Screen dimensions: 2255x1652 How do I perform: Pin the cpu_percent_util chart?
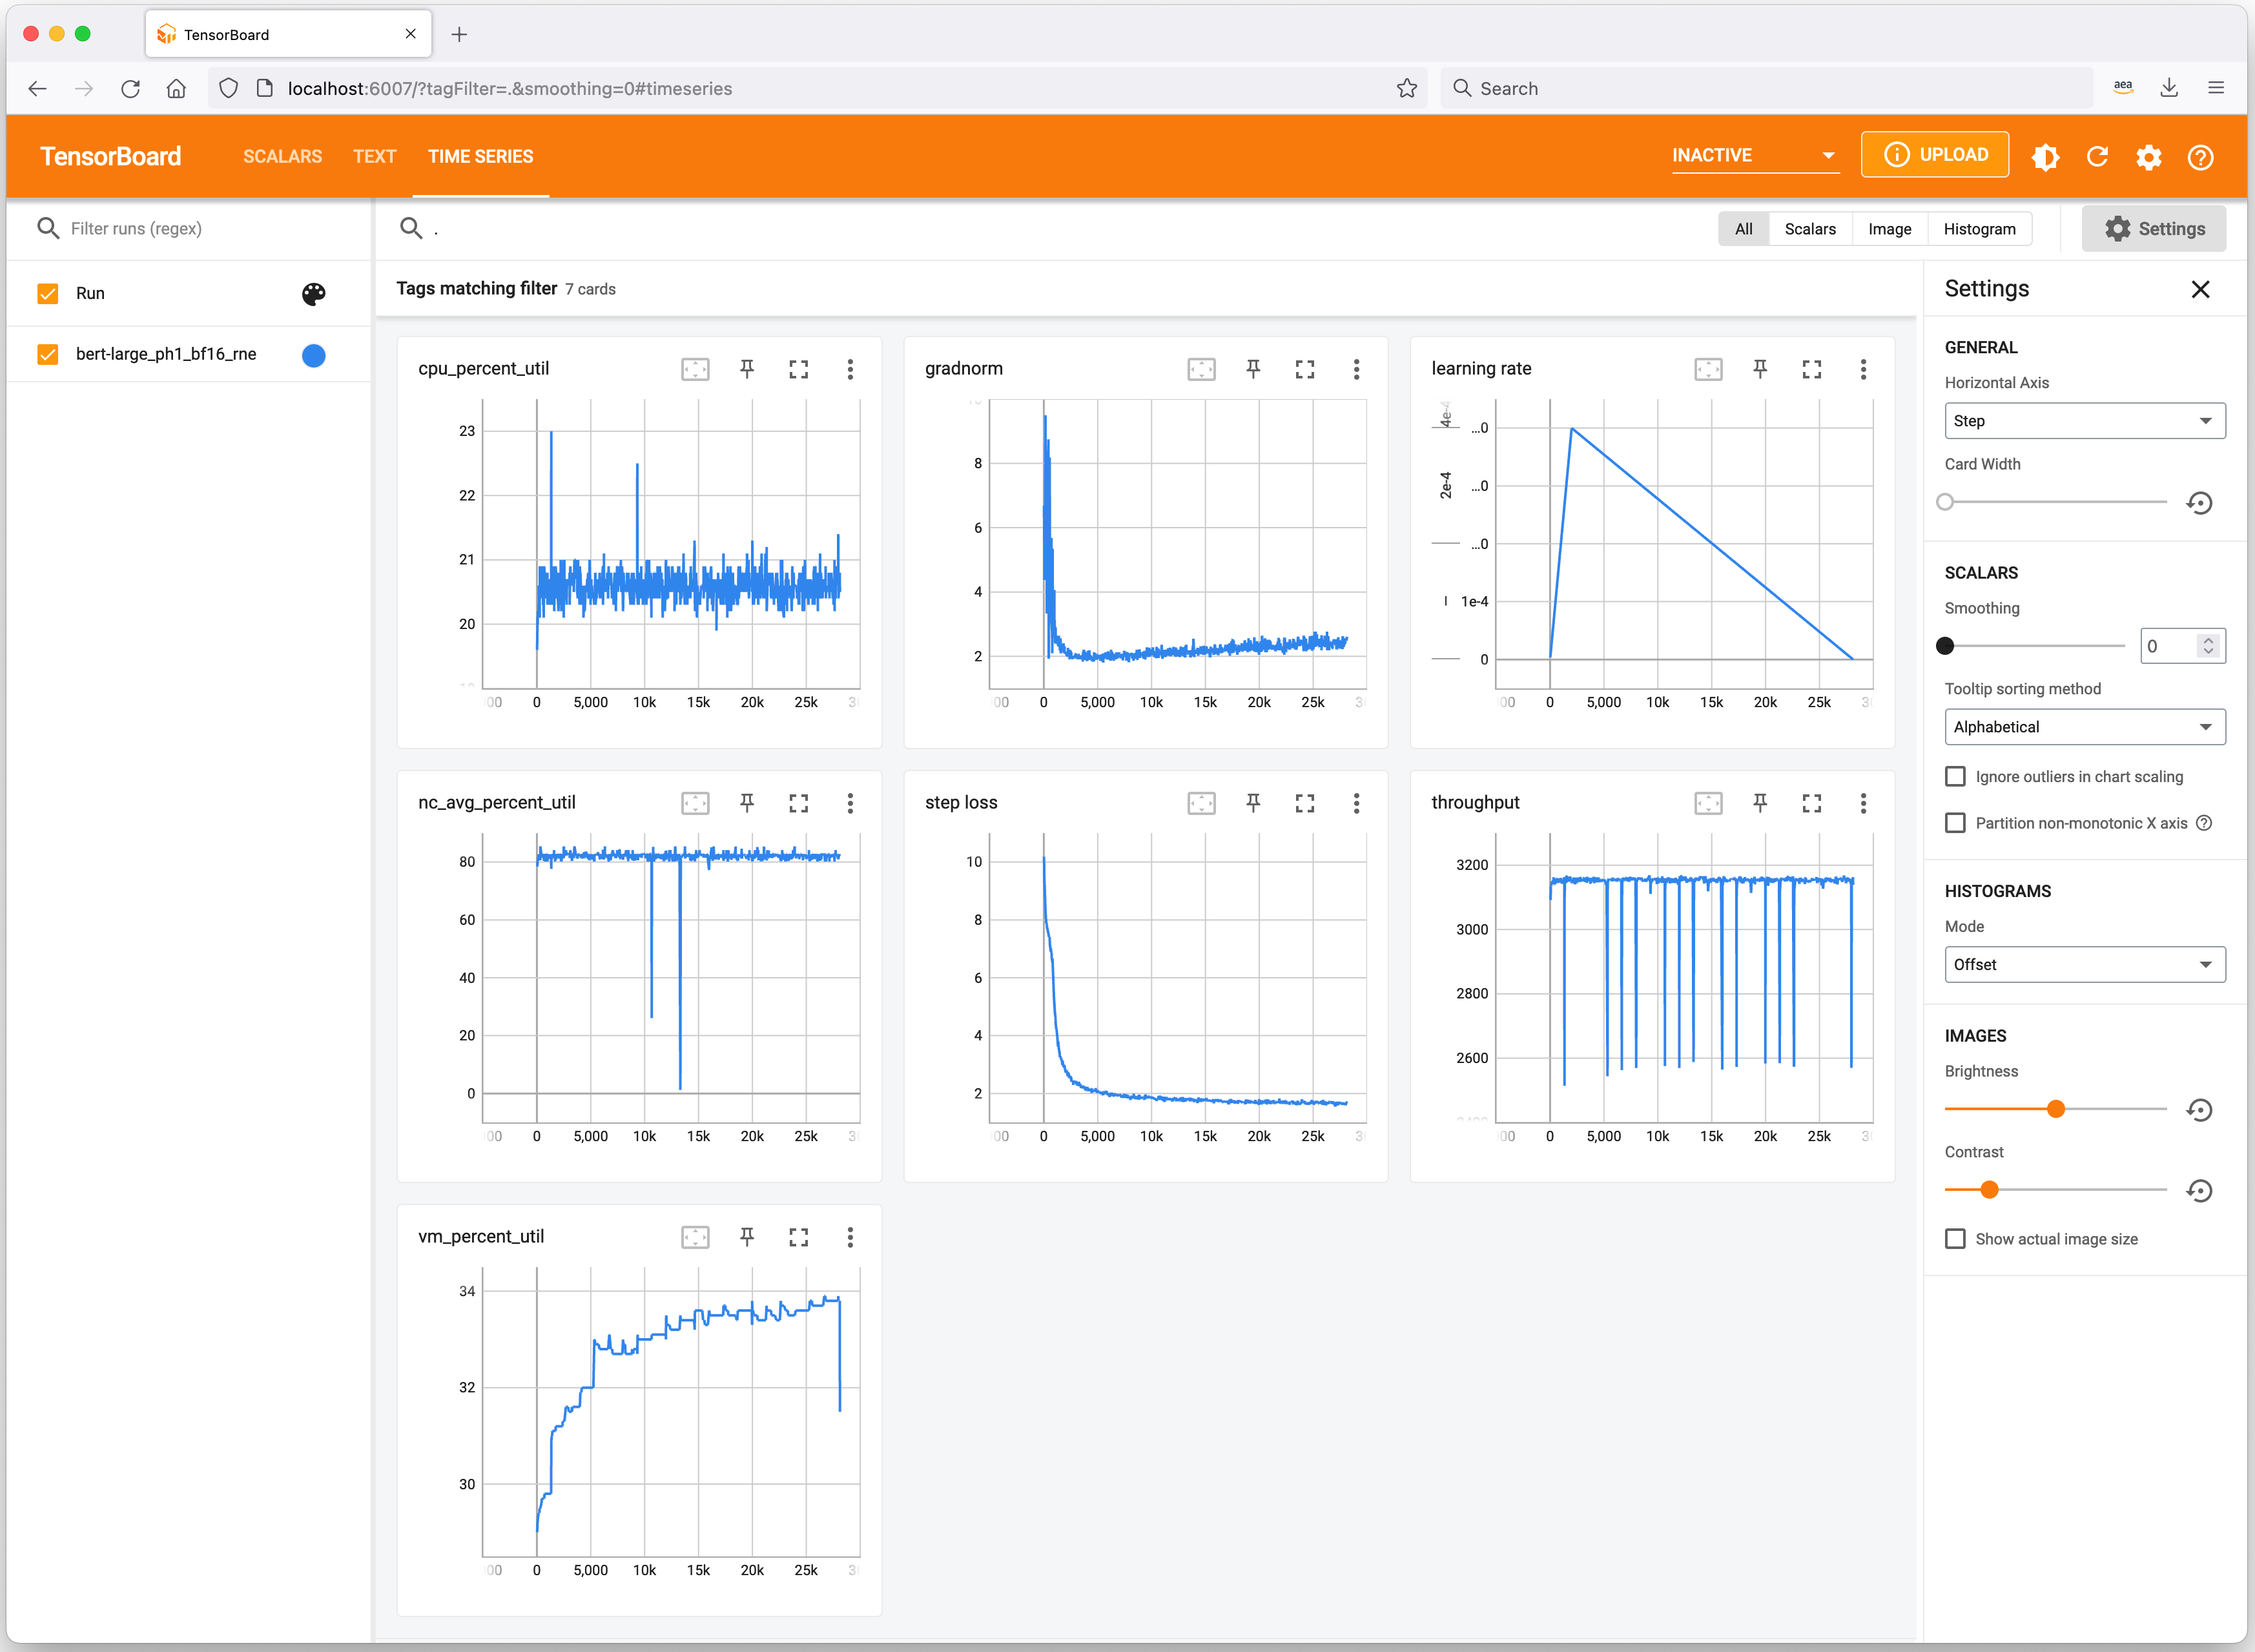[x=747, y=368]
